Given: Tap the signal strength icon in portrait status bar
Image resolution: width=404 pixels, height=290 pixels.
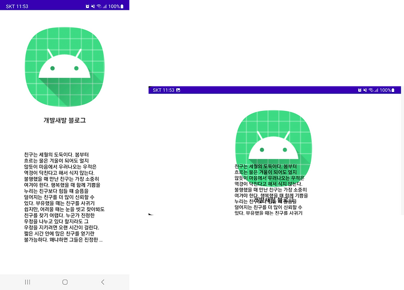Looking at the screenshot, I should point(105,6).
